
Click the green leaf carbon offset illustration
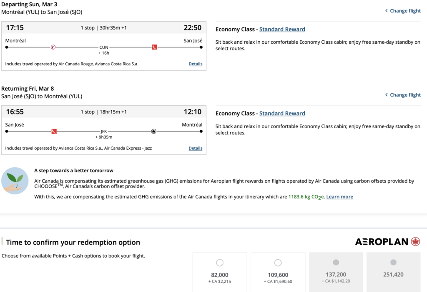pos(15,181)
